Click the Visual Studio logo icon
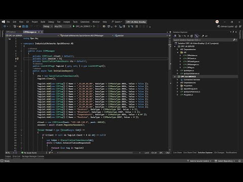Viewport: 243px width, 182px height. 4,22
